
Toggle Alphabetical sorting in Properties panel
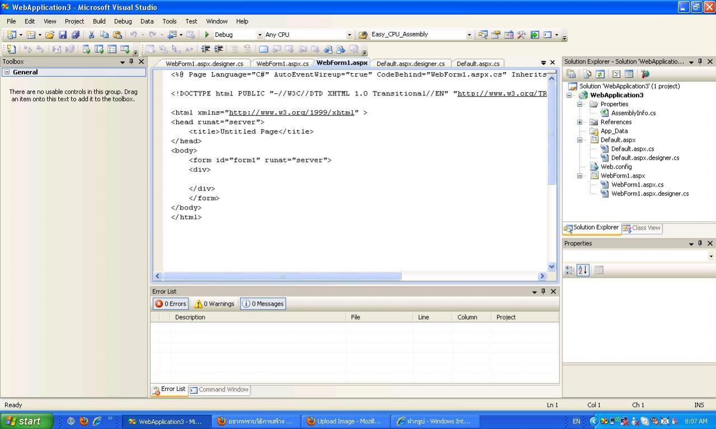click(x=583, y=270)
